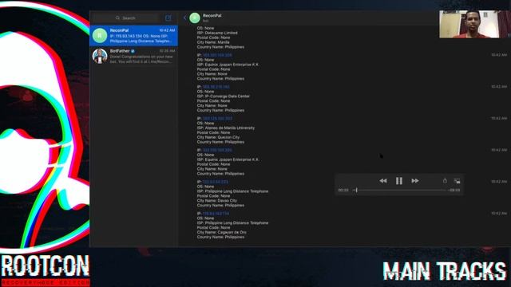Click the BotFather message preview text
The height and width of the screenshot is (287, 511).
click(x=141, y=59)
